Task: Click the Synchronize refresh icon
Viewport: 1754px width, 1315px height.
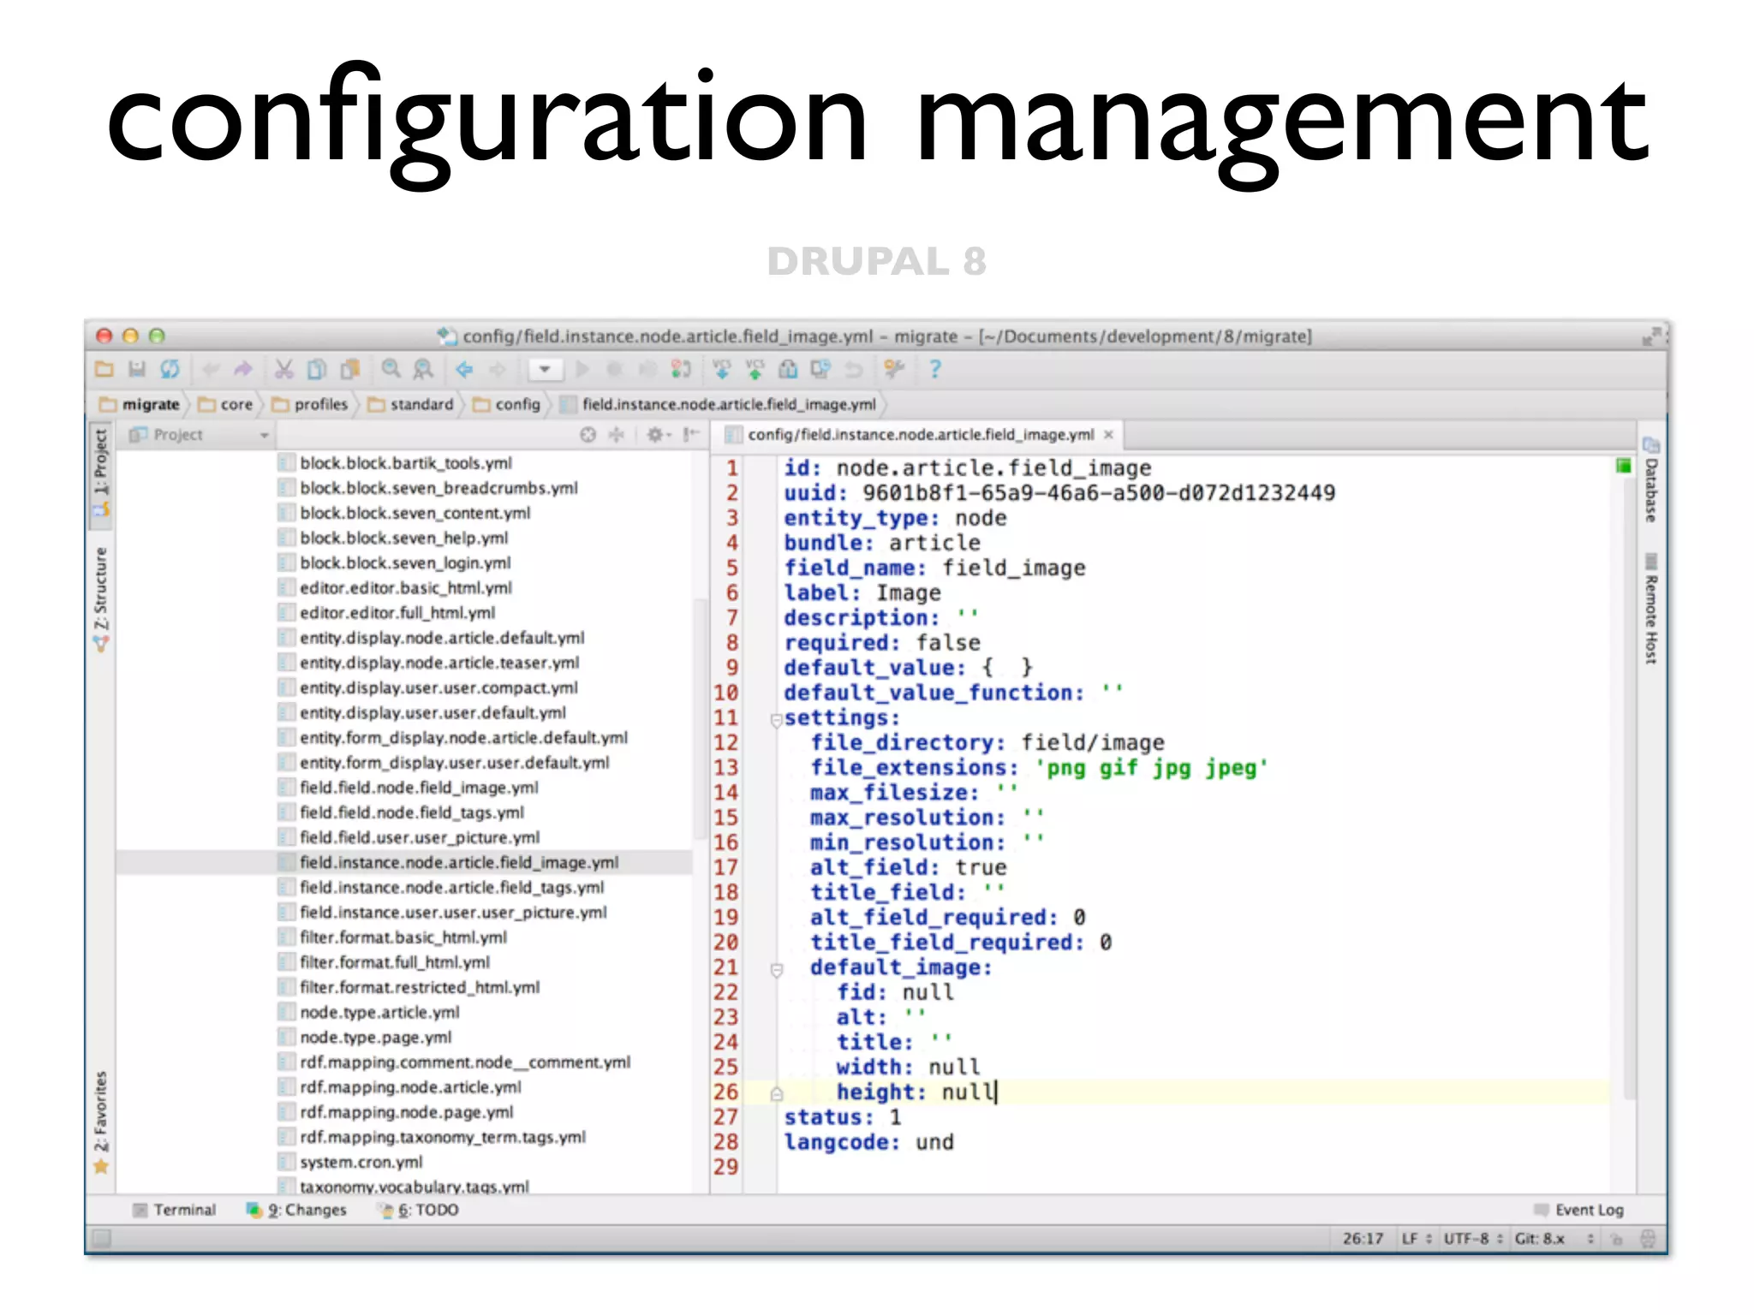Action: pos(170,369)
